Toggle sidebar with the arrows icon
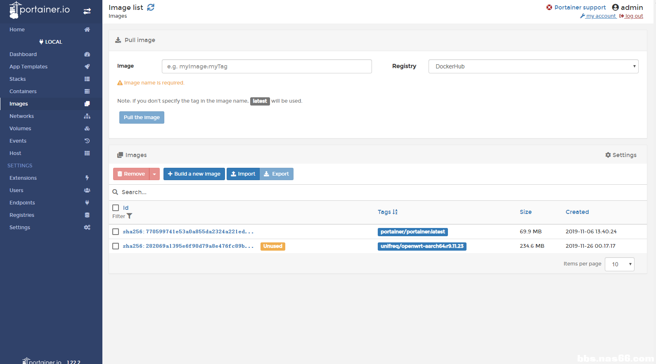Viewport: 656px width, 364px height. 87,11
